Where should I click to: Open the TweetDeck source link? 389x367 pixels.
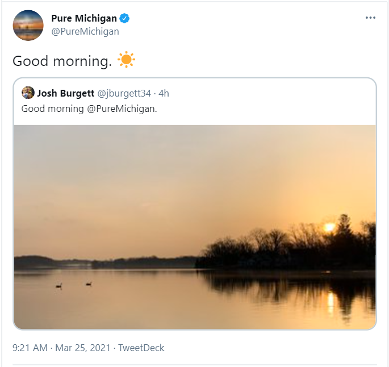click(141, 347)
